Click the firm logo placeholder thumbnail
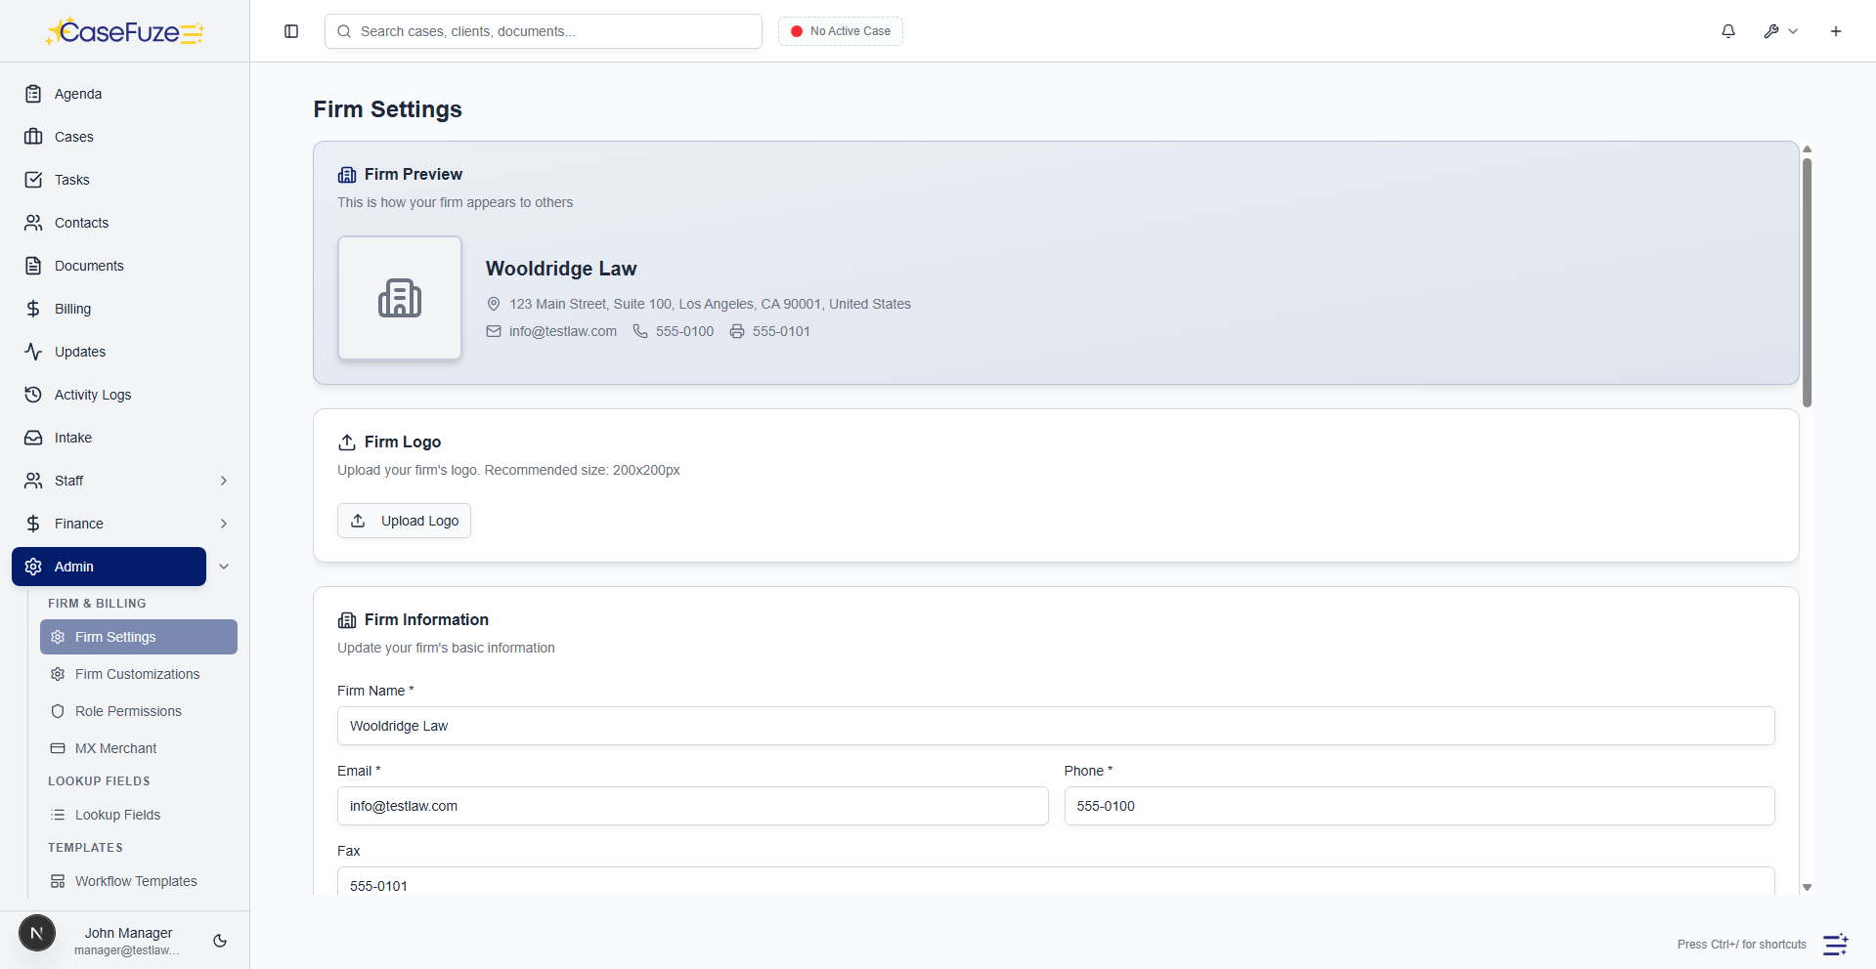This screenshot has width=1876, height=969. pyautogui.click(x=400, y=298)
